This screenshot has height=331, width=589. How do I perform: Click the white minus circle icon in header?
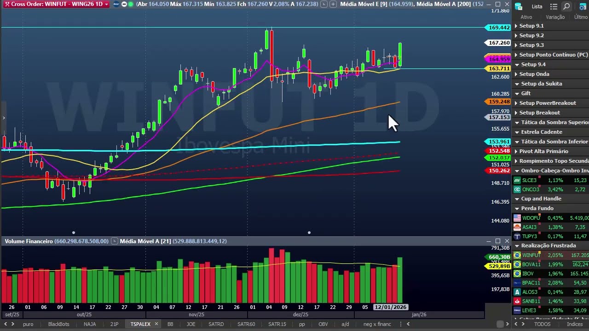click(124, 4)
